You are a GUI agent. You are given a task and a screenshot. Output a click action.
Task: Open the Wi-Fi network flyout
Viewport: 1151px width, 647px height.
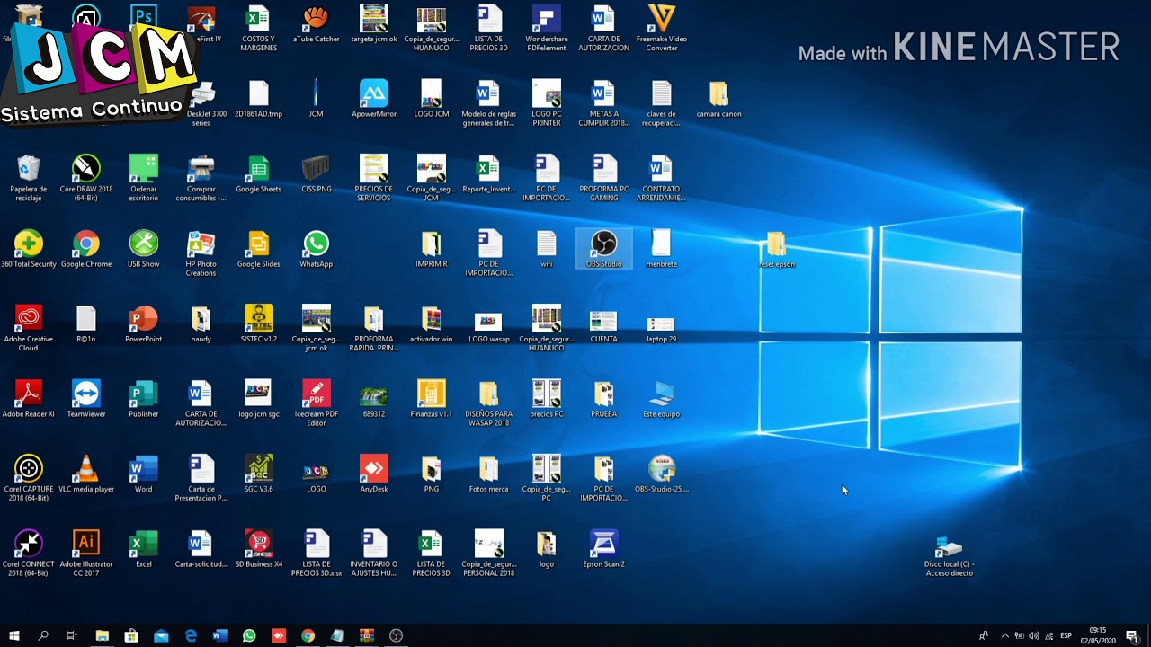pos(1048,636)
